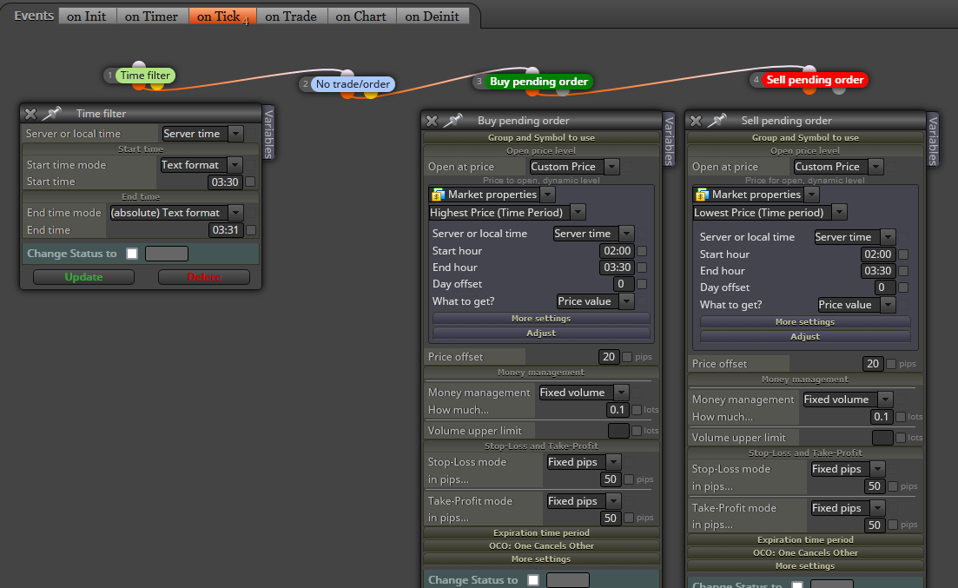
Task: Select the red Sell pending order node
Action: 815,79
